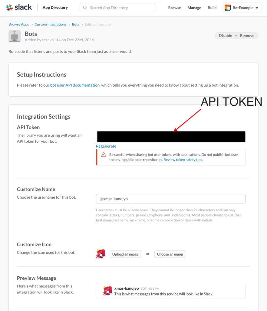
Task: Click the current bot avatar image
Action: click(101, 254)
